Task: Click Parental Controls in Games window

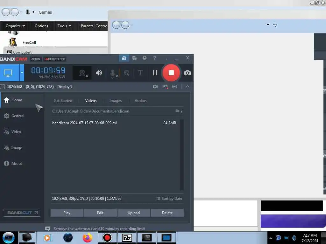Action: tap(94, 26)
